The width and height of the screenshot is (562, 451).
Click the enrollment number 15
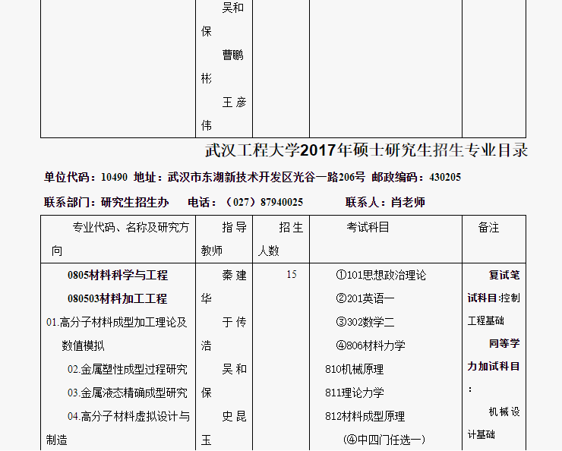(x=292, y=275)
